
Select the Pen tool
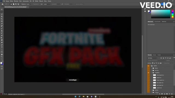tap(2, 45)
